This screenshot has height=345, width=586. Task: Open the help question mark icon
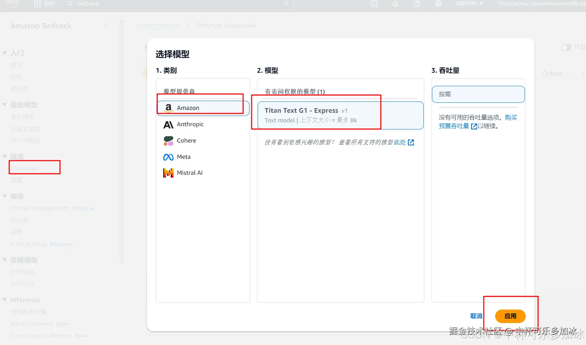coord(417,4)
